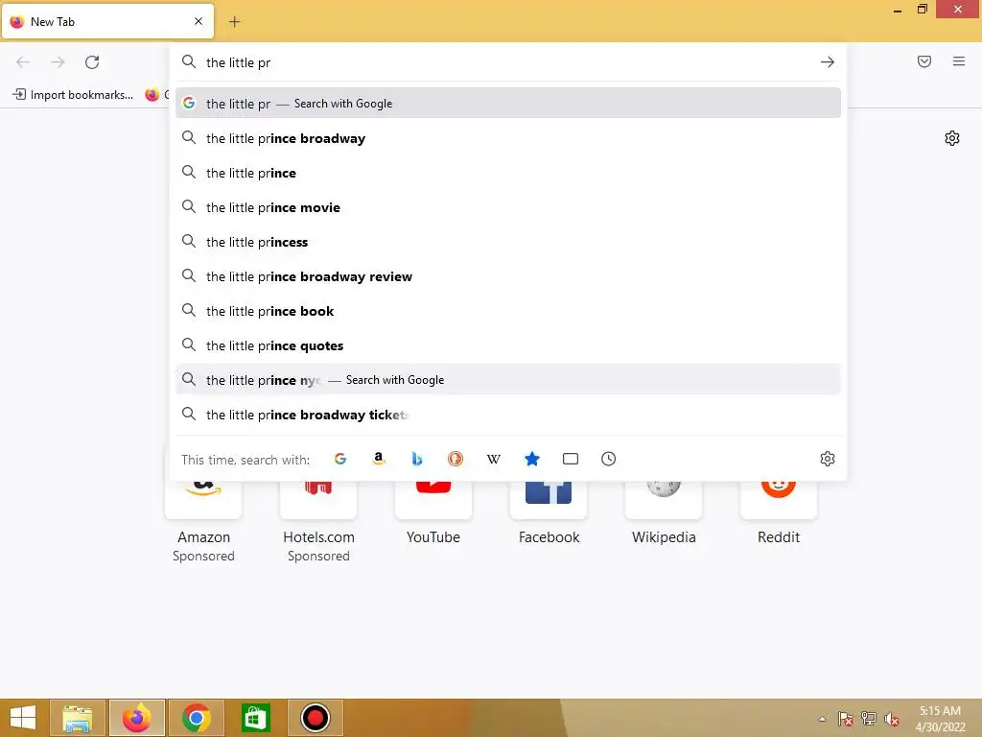Search this time with DuckDuckGo icon
This screenshot has height=737, width=982.
point(456,459)
